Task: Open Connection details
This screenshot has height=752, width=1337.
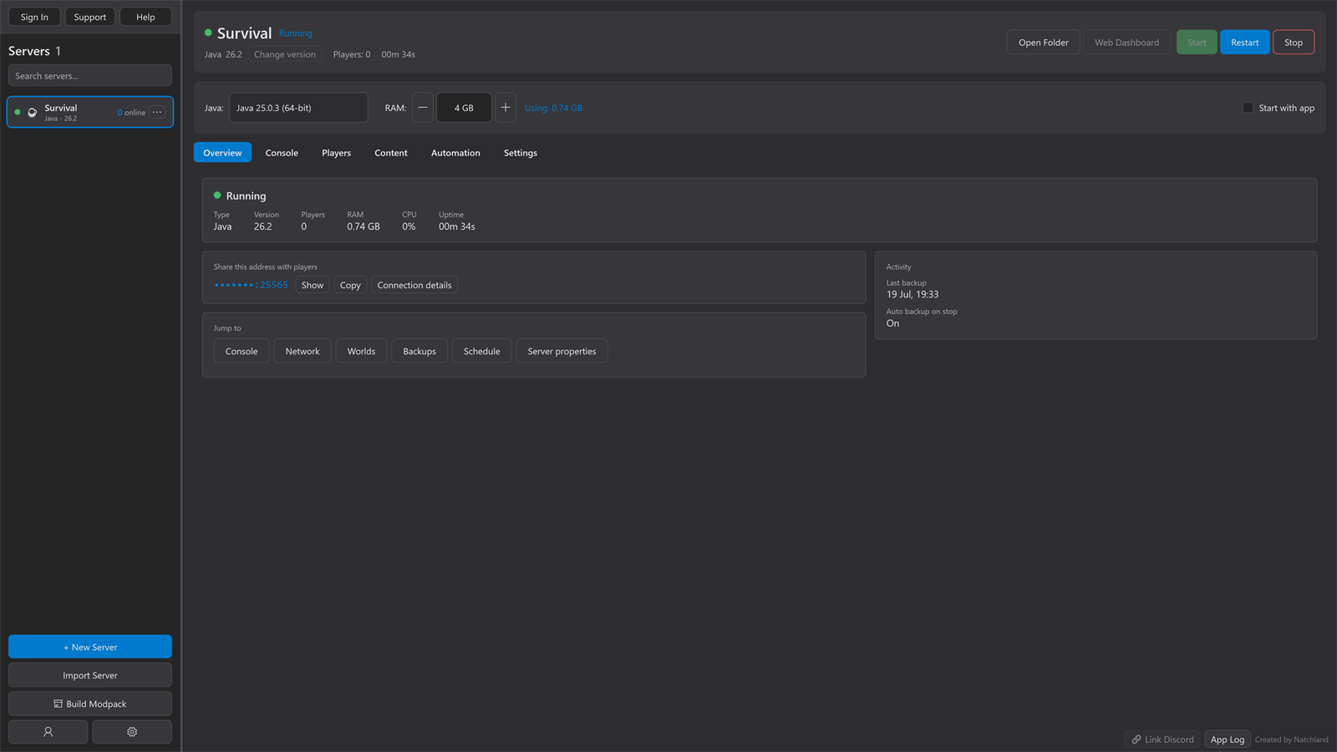Action: point(414,285)
